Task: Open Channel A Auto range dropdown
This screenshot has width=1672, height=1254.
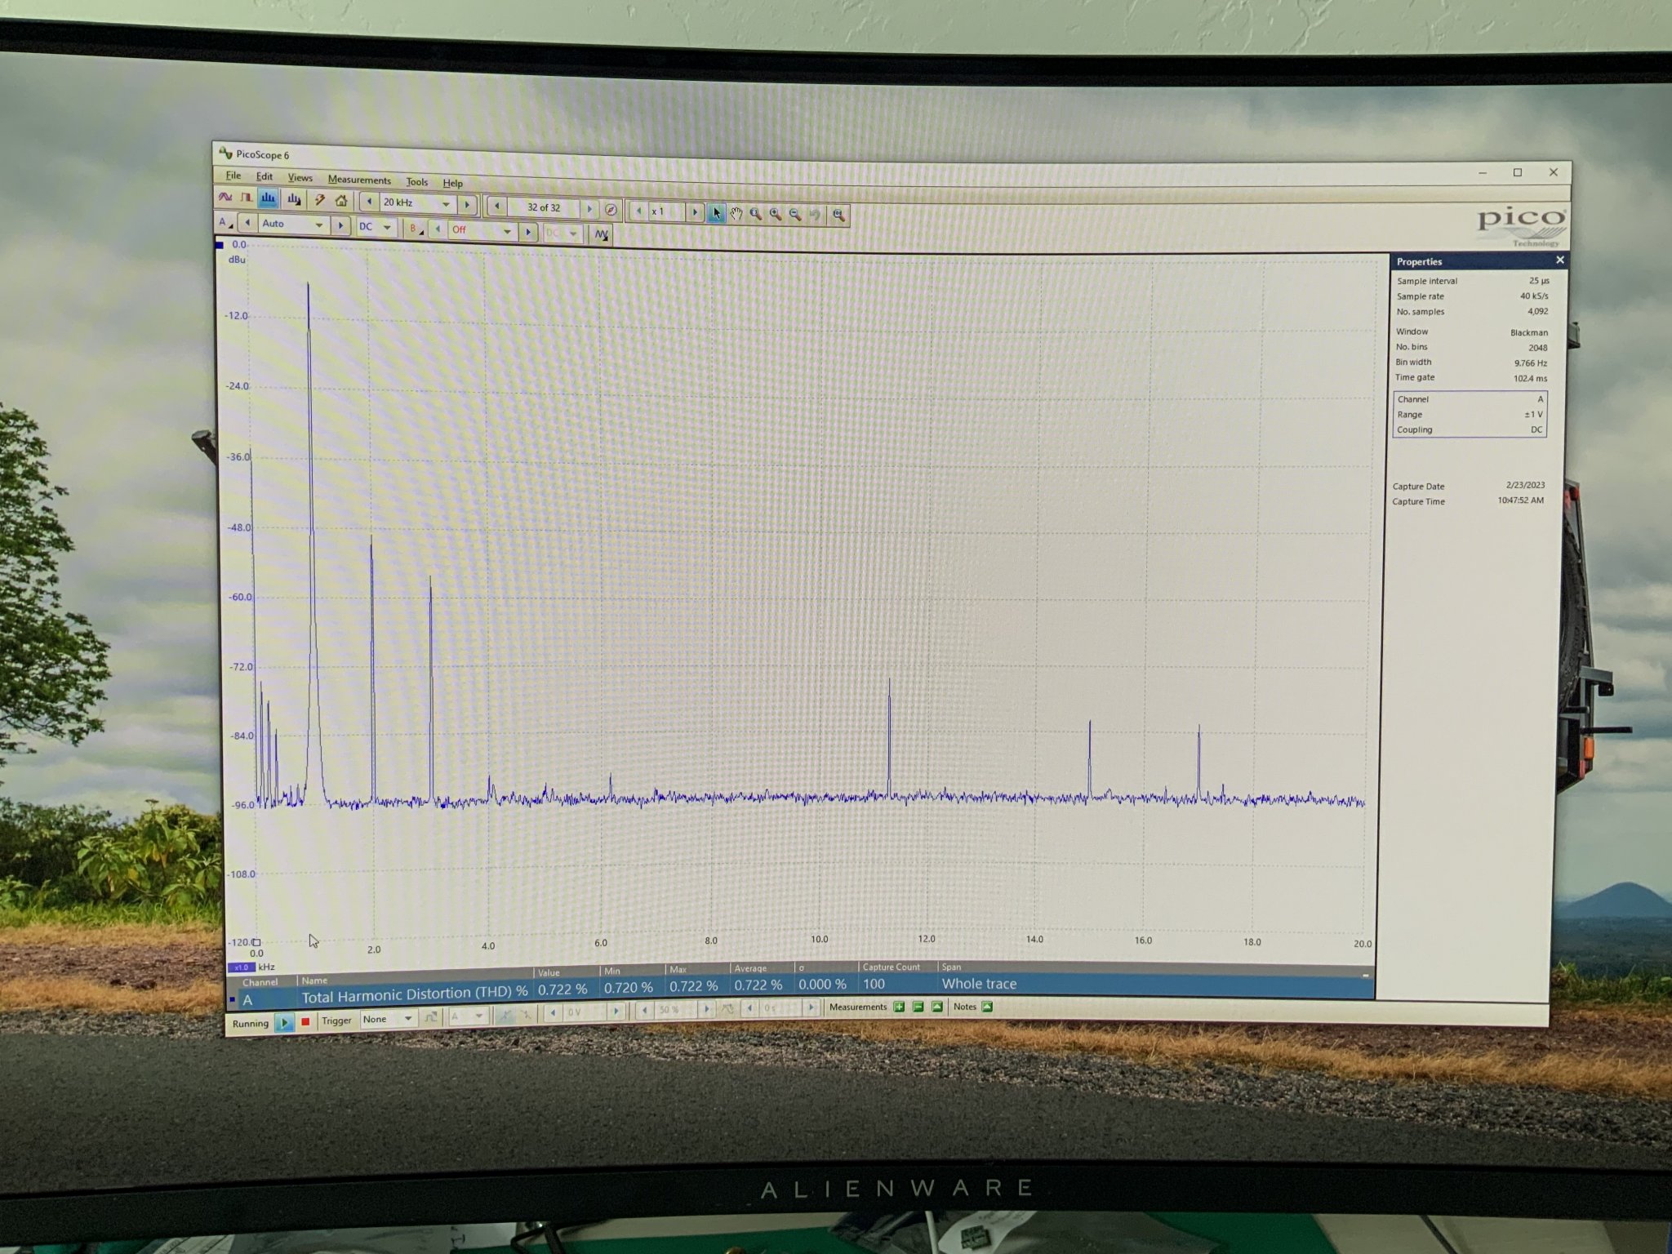Action: pyautogui.click(x=319, y=225)
